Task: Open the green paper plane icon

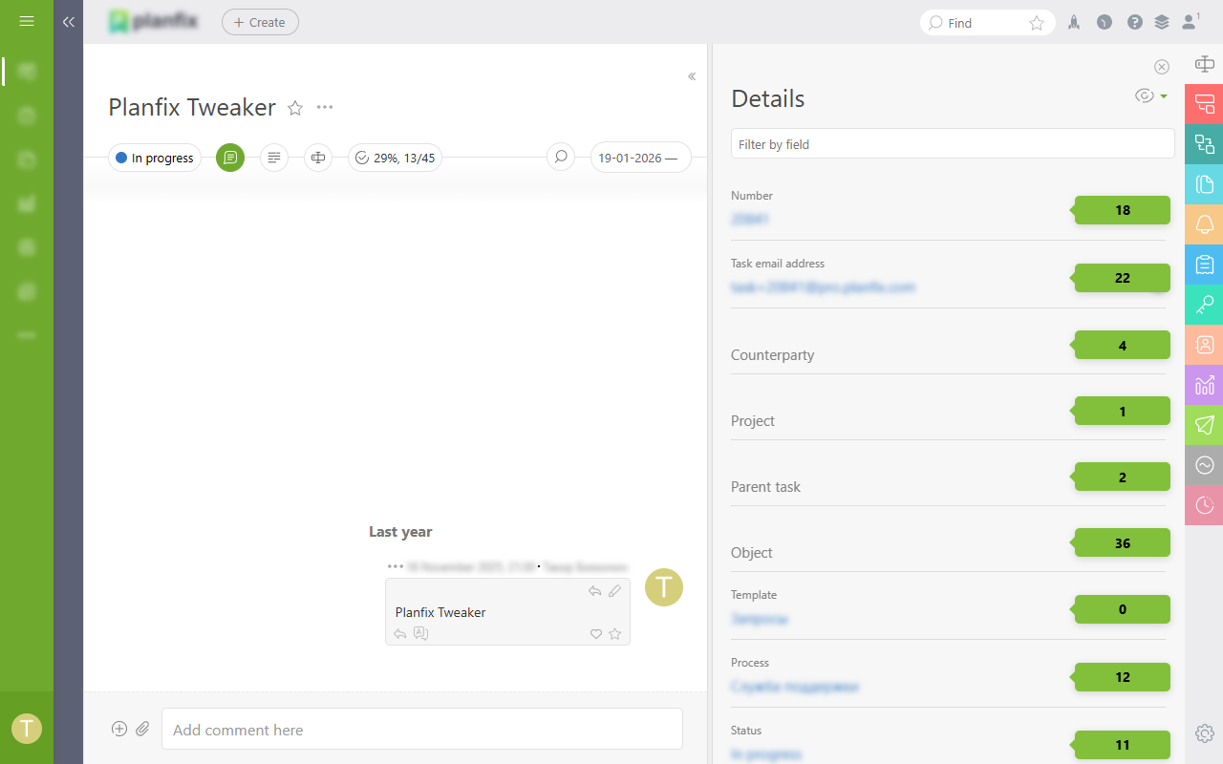Action: pyautogui.click(x=1204, y=425)
